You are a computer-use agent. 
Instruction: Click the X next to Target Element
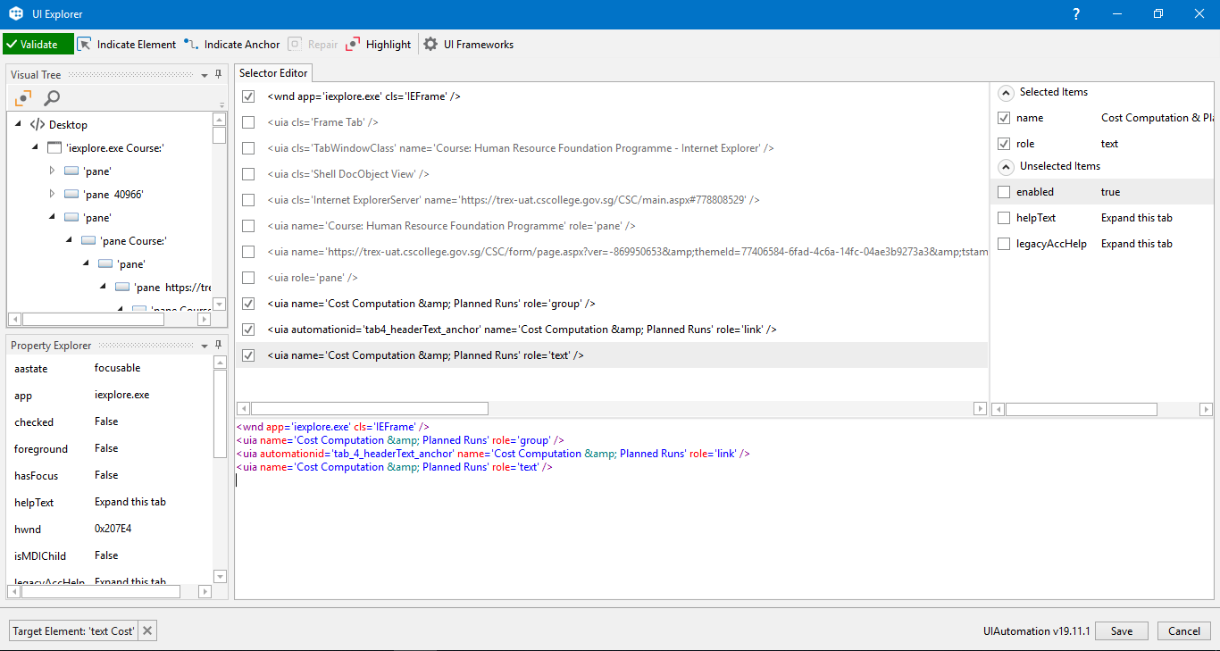pos(148,630)
